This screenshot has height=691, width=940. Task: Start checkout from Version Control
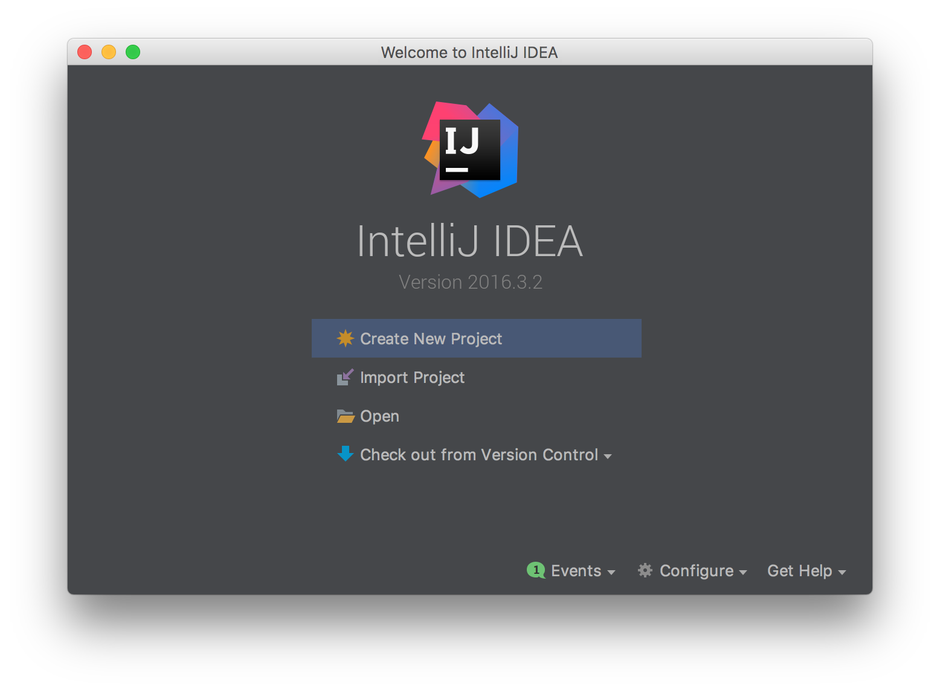pos(479,454)
